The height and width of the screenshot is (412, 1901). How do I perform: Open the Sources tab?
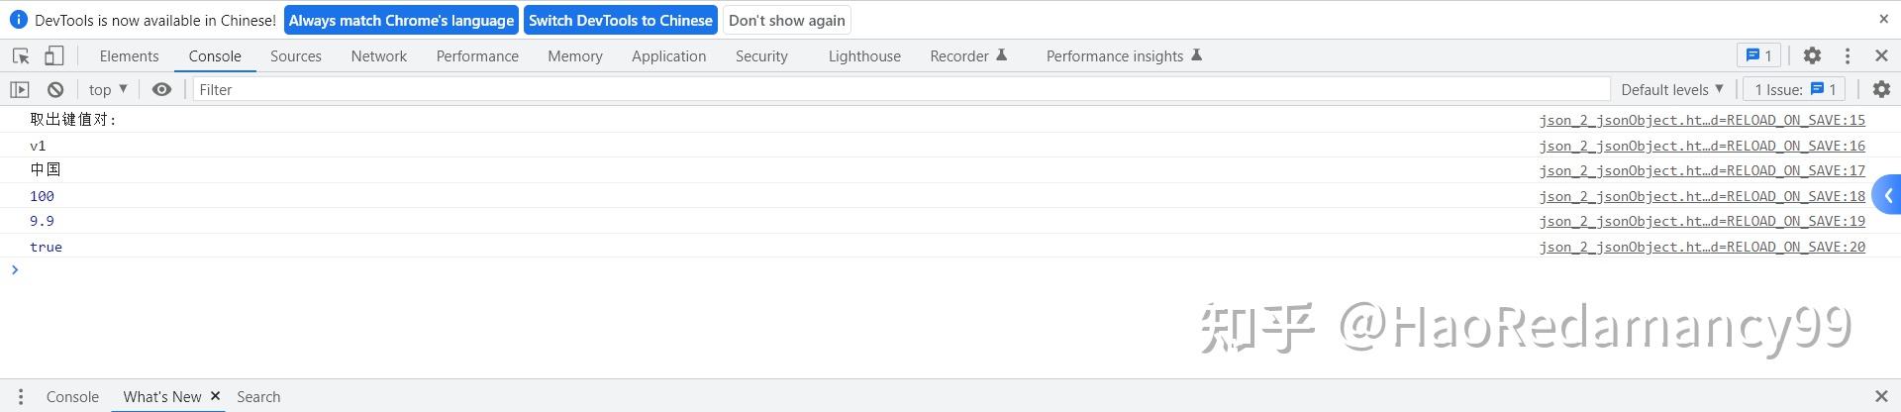click(x=295, y=56)
